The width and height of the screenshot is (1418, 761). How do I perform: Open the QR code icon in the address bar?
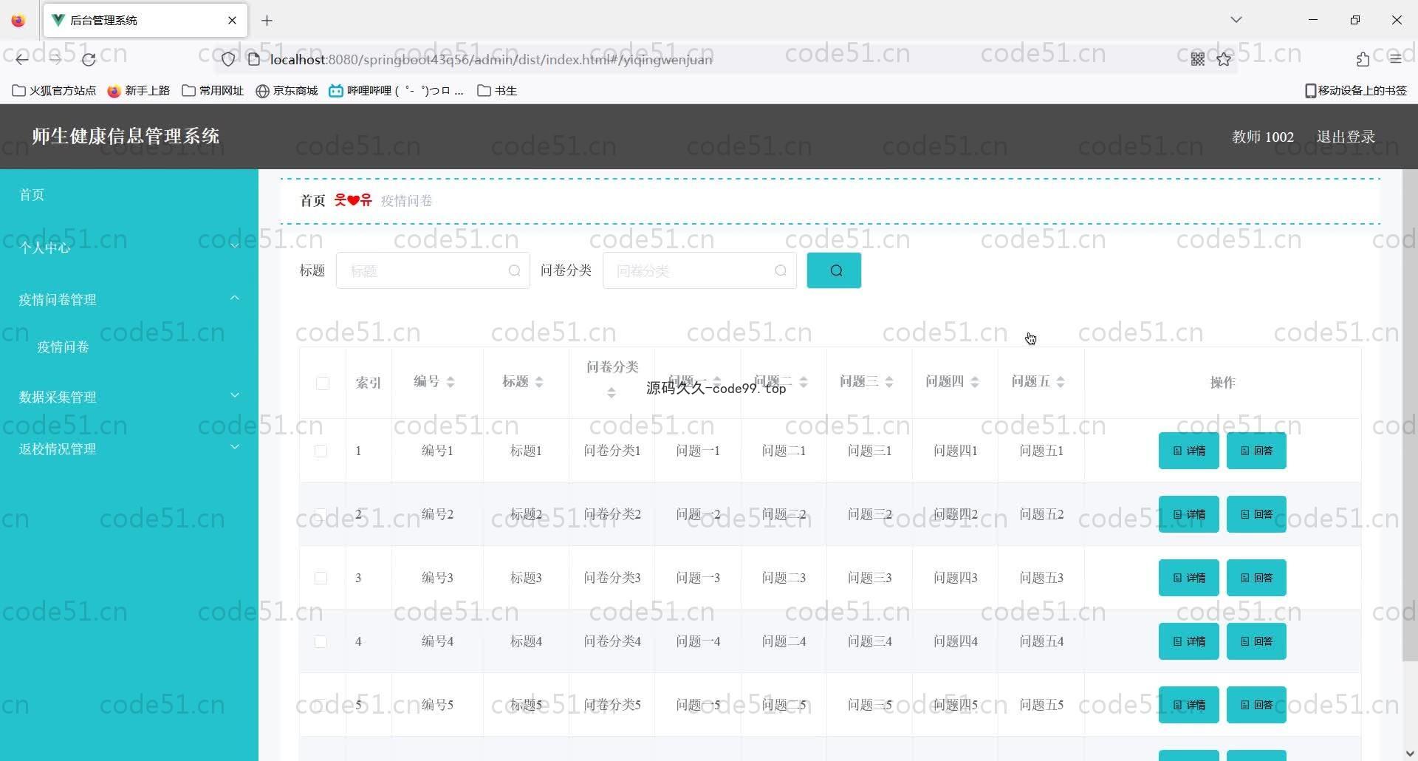pos(1198,59)
